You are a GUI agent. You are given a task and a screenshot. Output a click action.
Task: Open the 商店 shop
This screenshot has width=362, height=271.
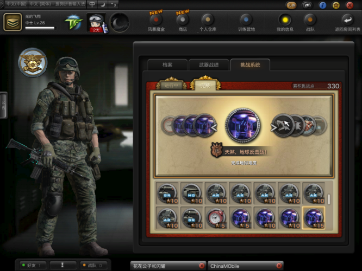pyautogui.click(x=183, y=23)
